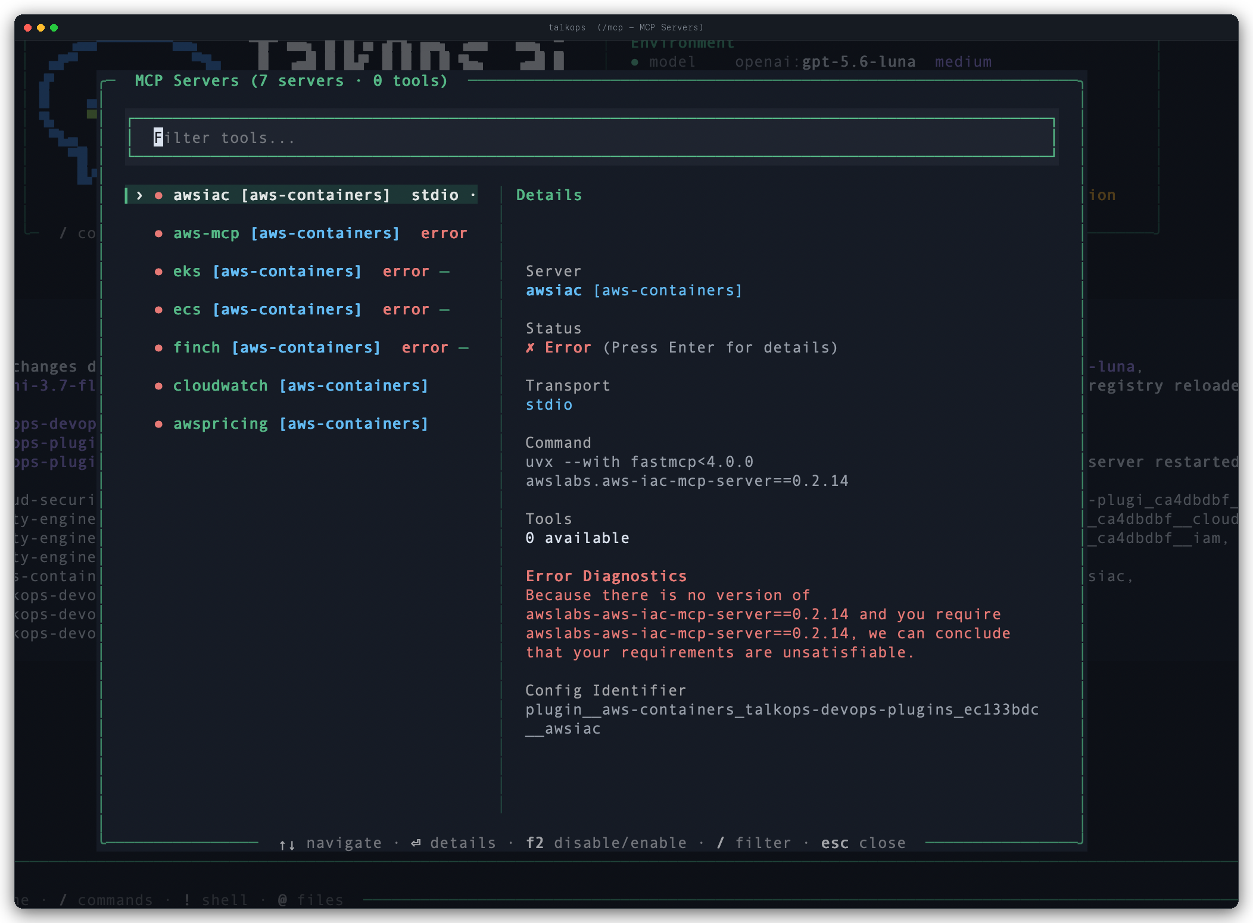Image resolution: width=1253 pixels, height=923 pixels.
Task: Click the f2 disable/enable hint
Action: pos(606,843)
